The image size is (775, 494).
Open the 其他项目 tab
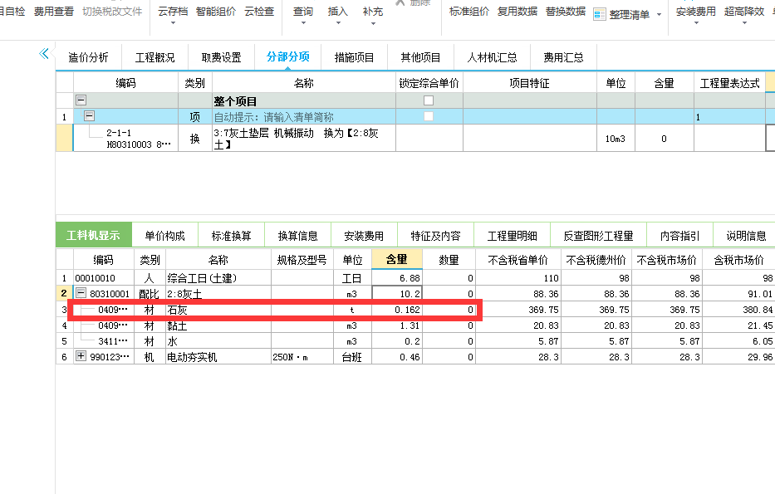420,57
